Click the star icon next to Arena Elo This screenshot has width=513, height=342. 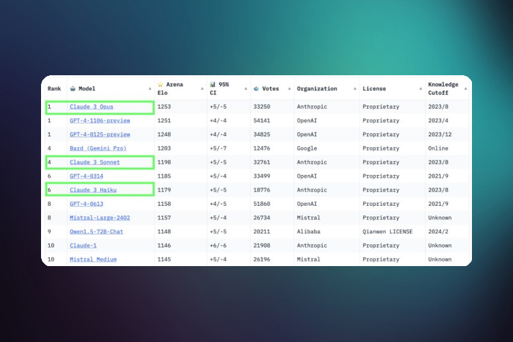click(160, 84)
